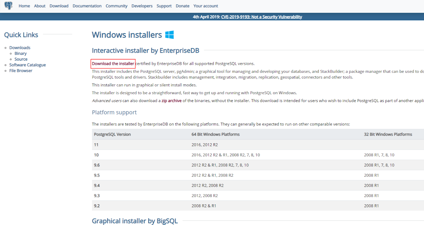The image size is (424, 225).
Task: Click the 32 Bit Windows Platforms header
Action: 388,134
